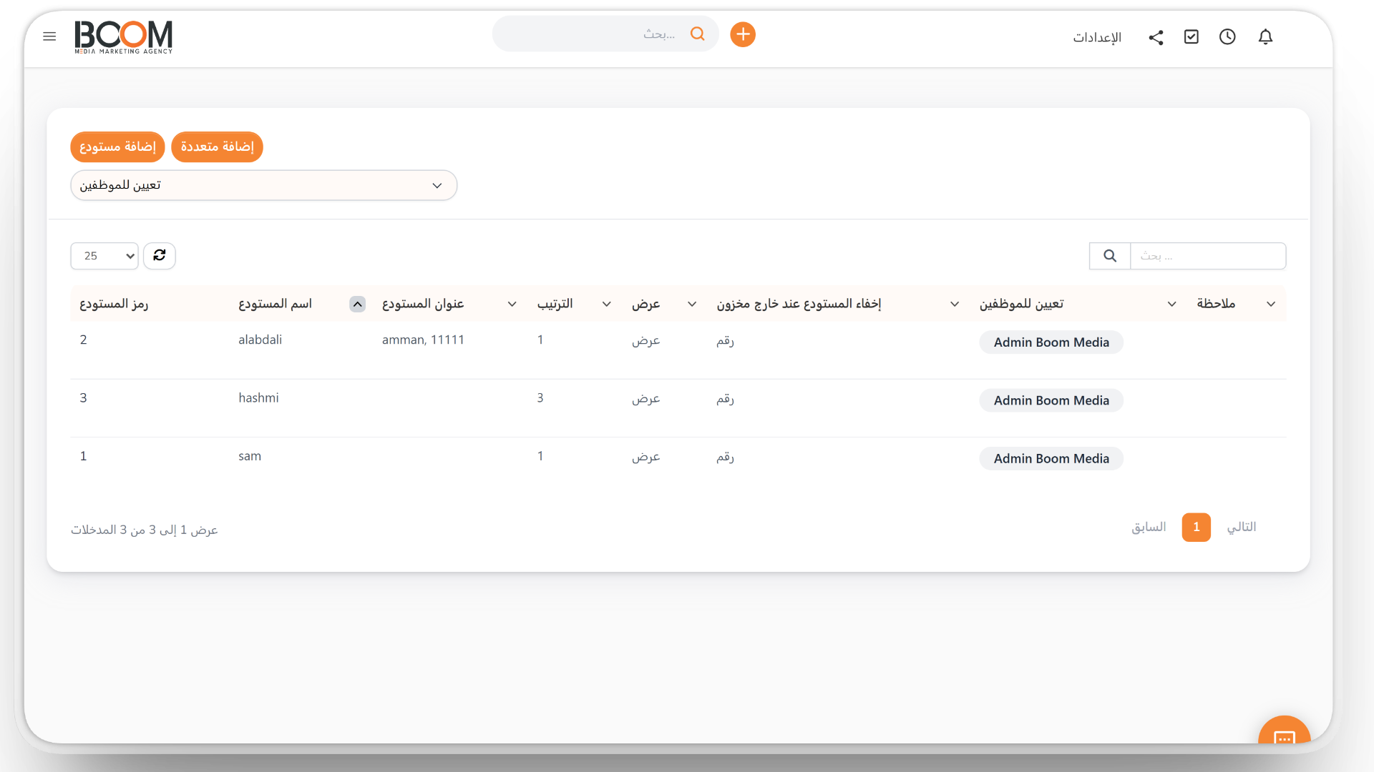Image resolution: width=1374 pixels, height=772 pixels.
Task: Open the hamburger sidebar menu
Action: (x=49, y=36)
